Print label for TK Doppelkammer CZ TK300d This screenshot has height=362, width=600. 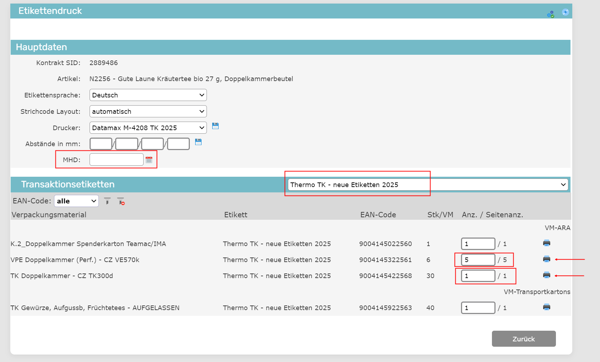click(x=546, y=275)
